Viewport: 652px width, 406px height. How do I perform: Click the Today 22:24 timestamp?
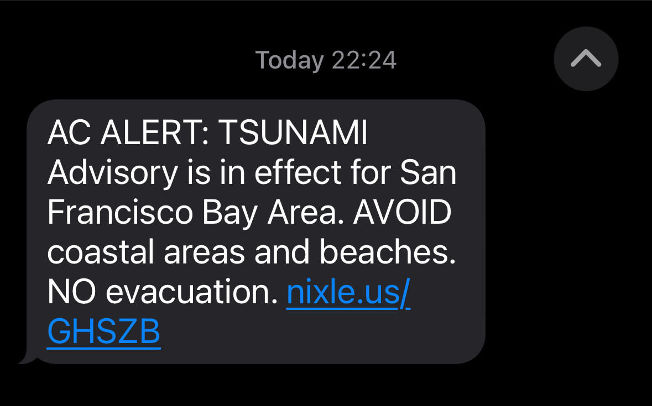point(326,60)
